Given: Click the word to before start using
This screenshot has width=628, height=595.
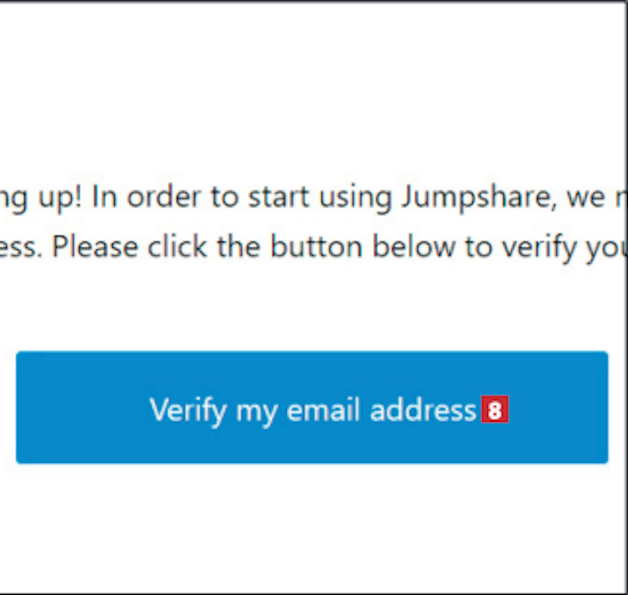Looking at the screenshot, I should click(224, 197).
